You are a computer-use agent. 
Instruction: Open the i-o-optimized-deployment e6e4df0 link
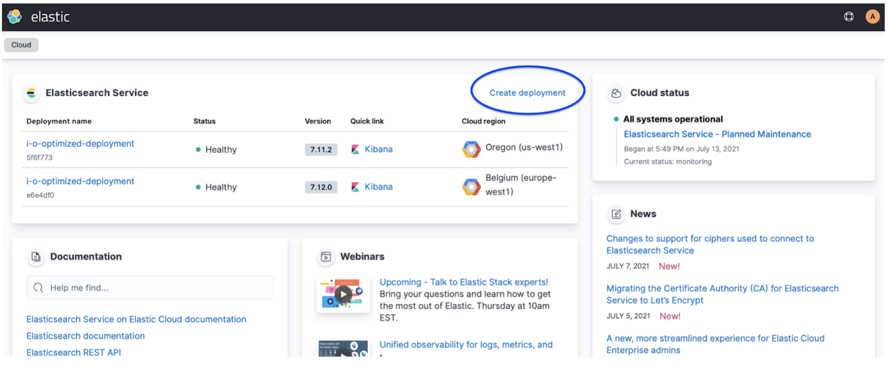click(80, 181)
